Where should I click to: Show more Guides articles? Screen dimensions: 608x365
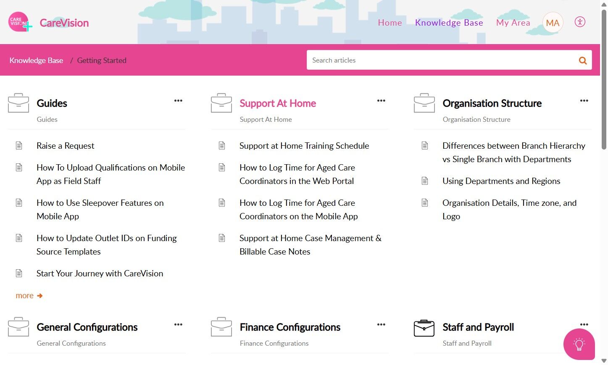[x=29, y=296]
